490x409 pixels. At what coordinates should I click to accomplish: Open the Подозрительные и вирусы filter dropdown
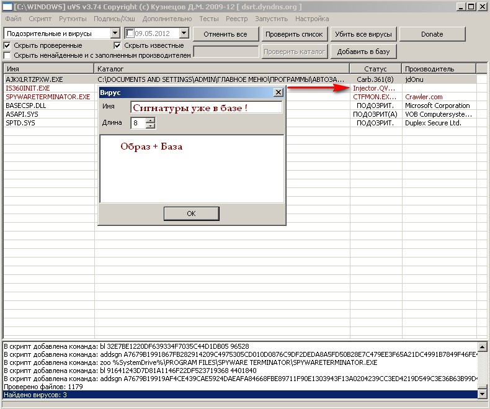point(115,34)
